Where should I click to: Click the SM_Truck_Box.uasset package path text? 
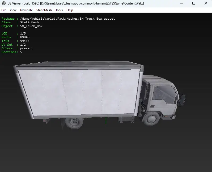[67, 19]
